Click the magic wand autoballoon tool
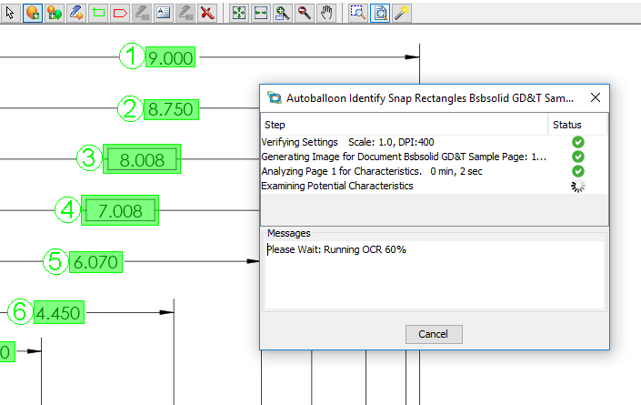Image resolution: width=641 pixels, height=405 pixels. click(402, 13)
